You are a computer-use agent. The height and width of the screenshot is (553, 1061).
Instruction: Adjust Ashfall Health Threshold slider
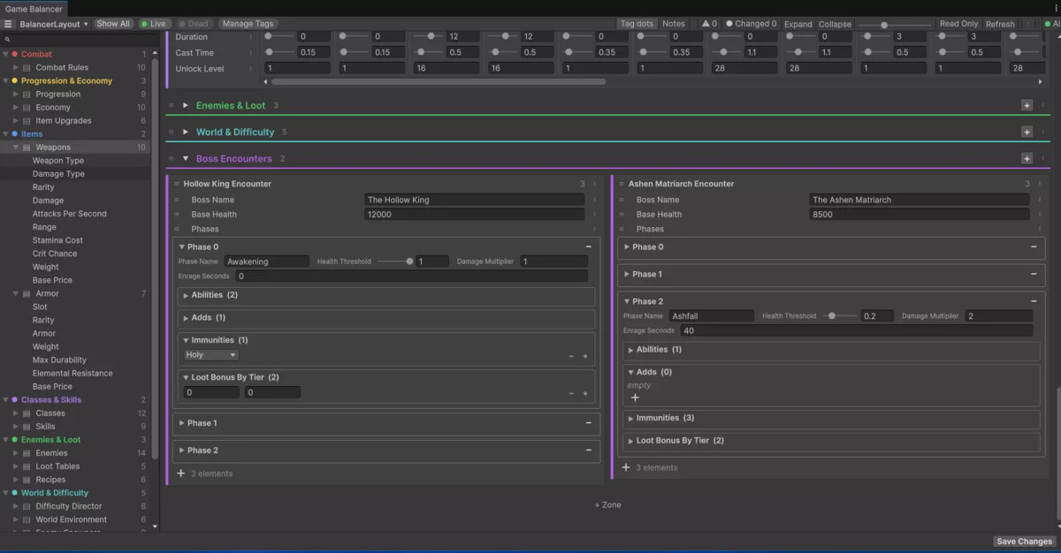pos(839,315)
